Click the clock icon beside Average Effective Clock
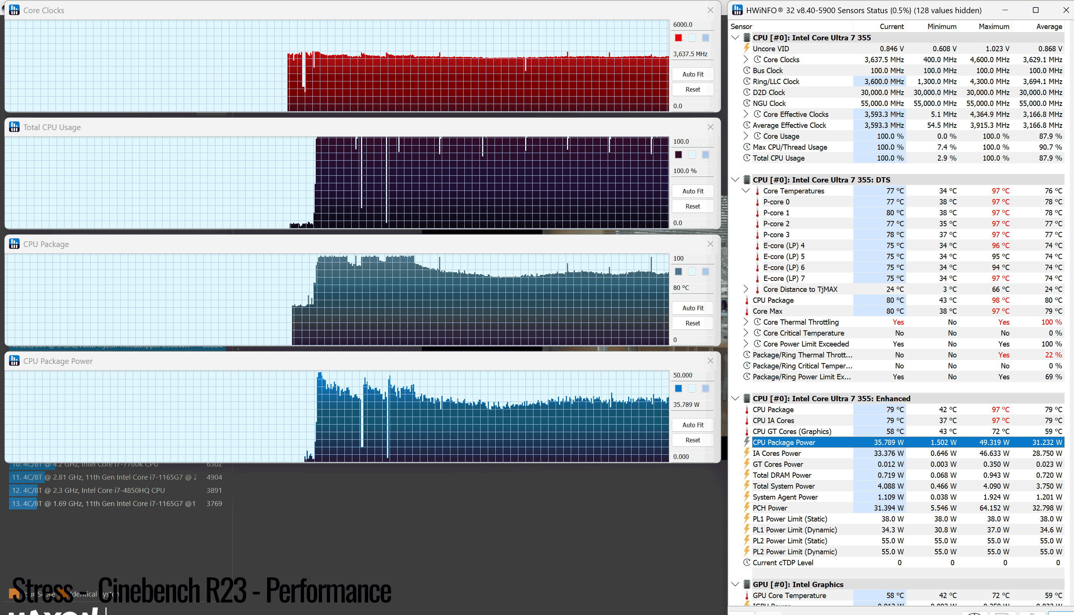The height and width of the screenshot is (615, 1074). pyautogui.click(x=747, y=125)
